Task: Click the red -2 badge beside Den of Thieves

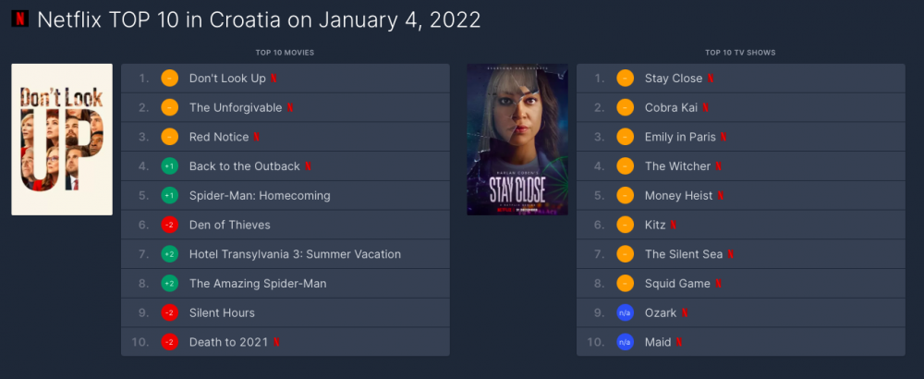Action: pos(170,225)
